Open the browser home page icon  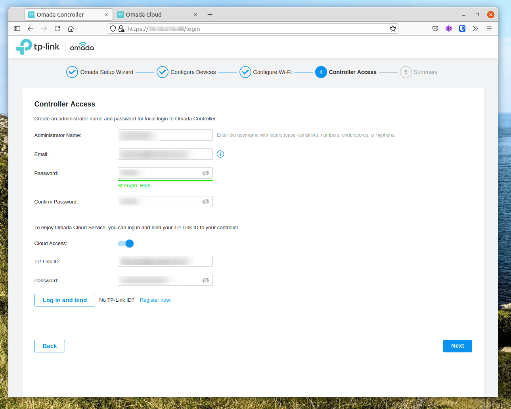point(71,29)
